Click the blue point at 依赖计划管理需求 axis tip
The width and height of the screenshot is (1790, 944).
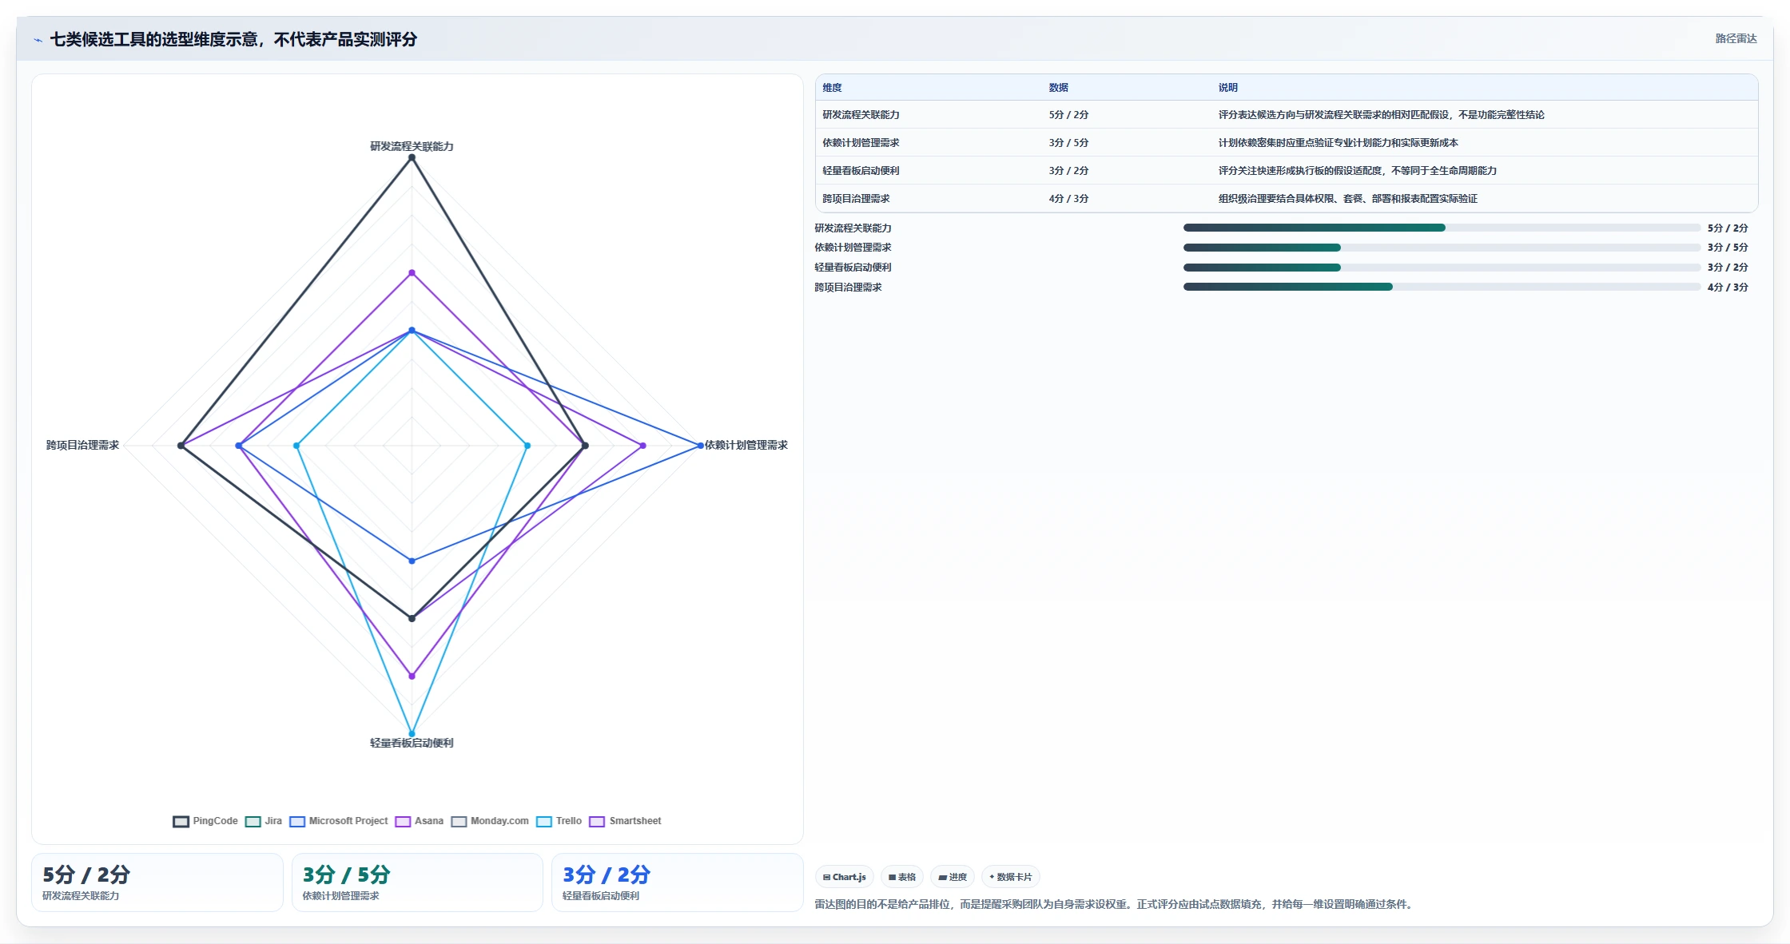701,446
